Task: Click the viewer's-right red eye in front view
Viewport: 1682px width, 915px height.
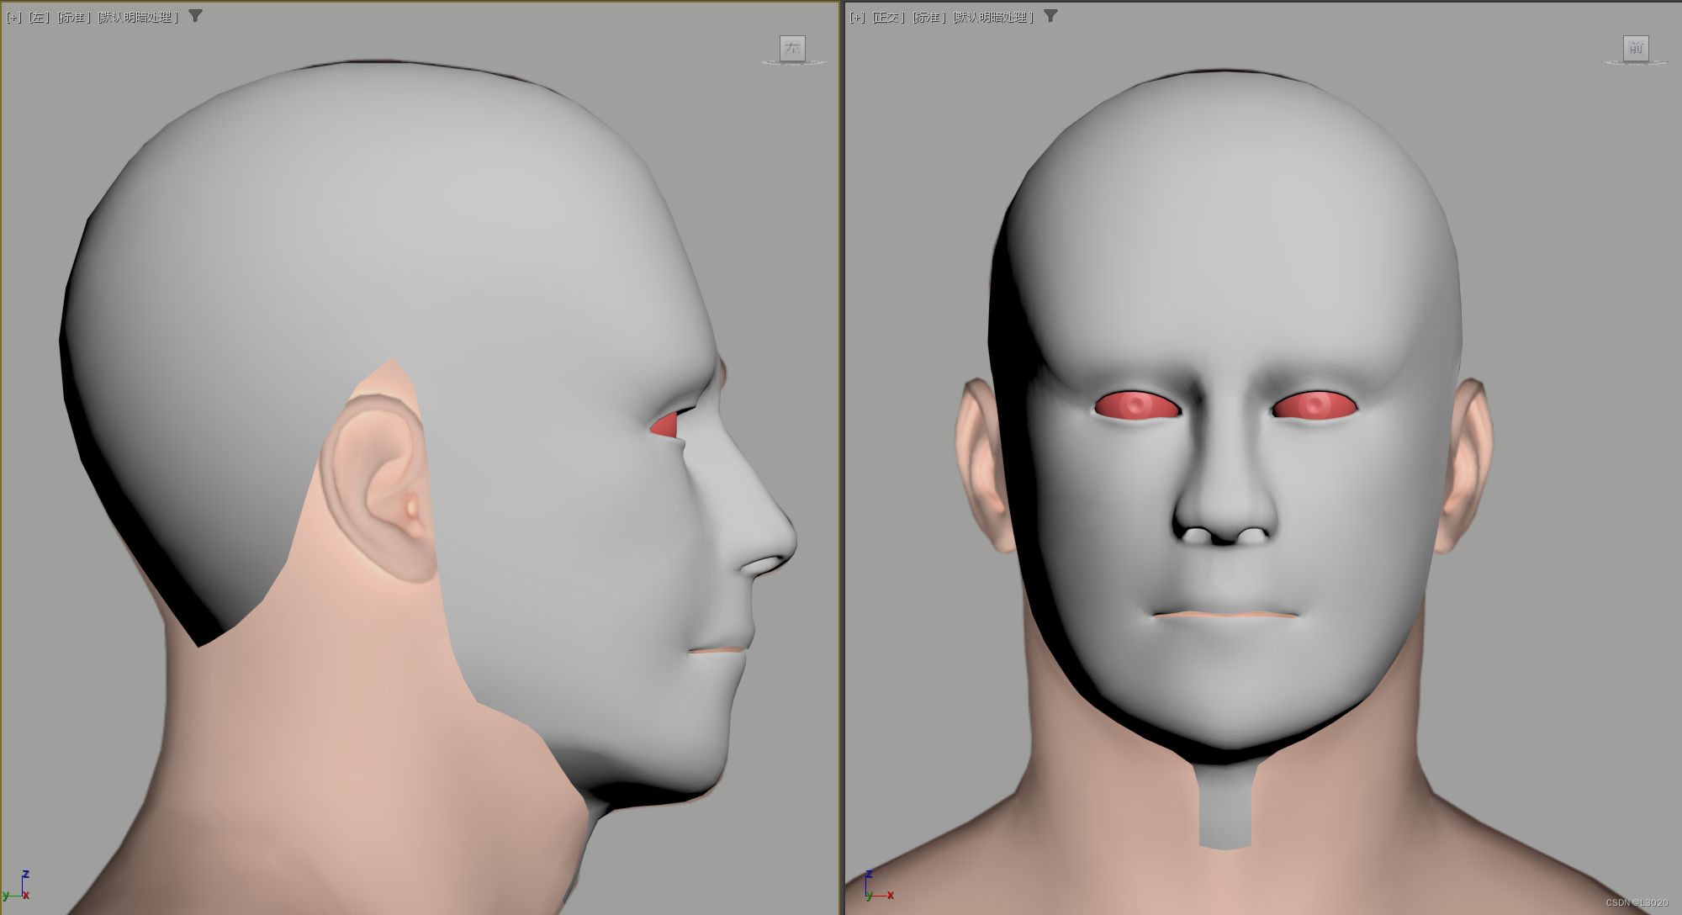Action: pyautogui.click(x=1314, y=406)
